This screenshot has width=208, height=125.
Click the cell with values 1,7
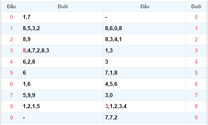coord(27,17)
